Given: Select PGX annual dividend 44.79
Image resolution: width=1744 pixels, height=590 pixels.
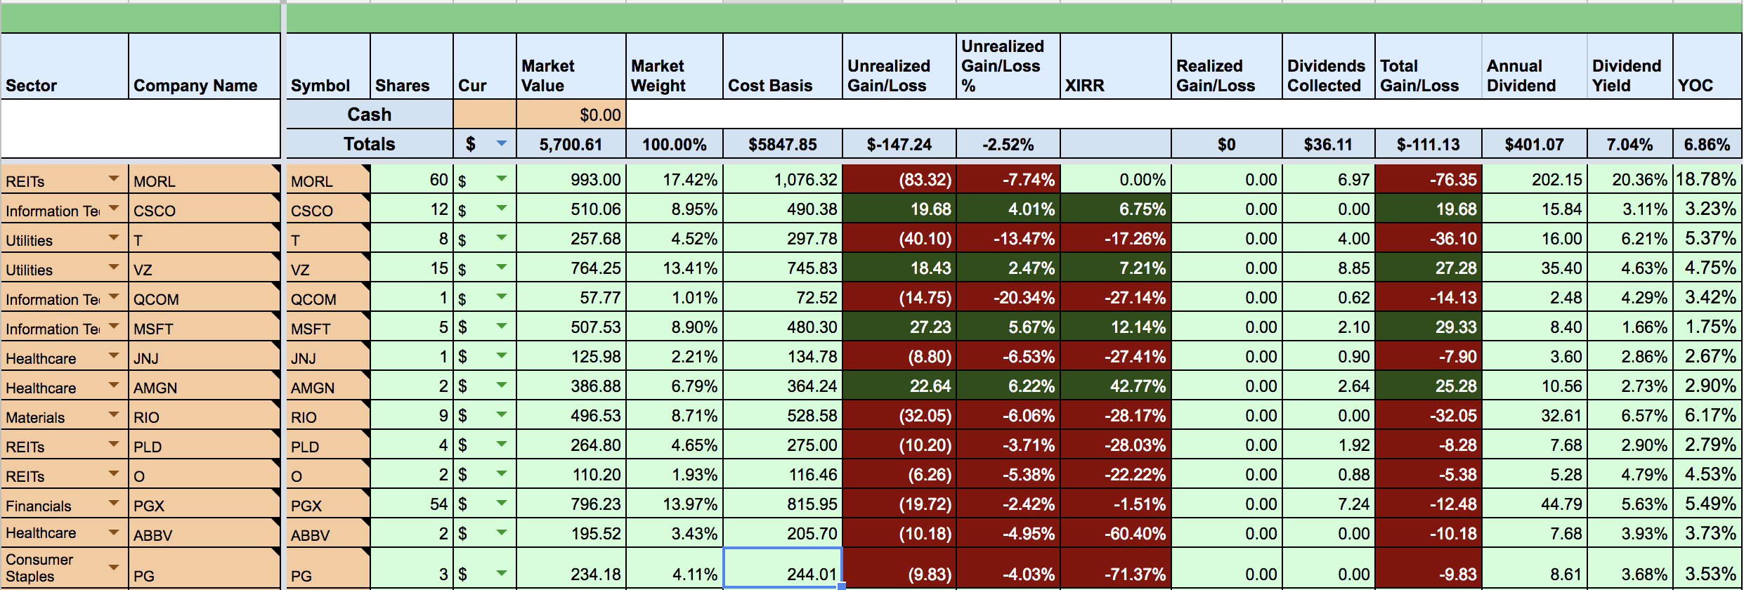Looking at the screenshot, I should point(1535,504).
